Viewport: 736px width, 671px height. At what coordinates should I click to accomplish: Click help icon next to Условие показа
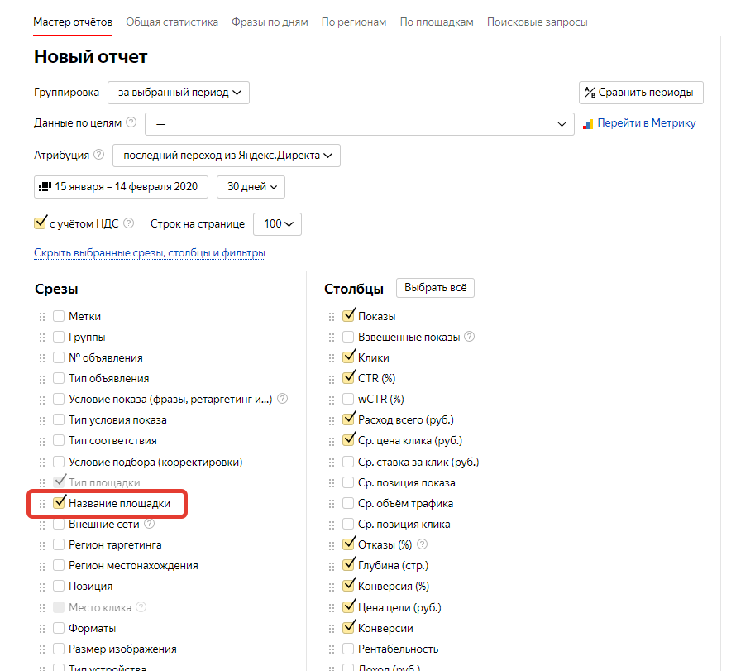[282, 399]
